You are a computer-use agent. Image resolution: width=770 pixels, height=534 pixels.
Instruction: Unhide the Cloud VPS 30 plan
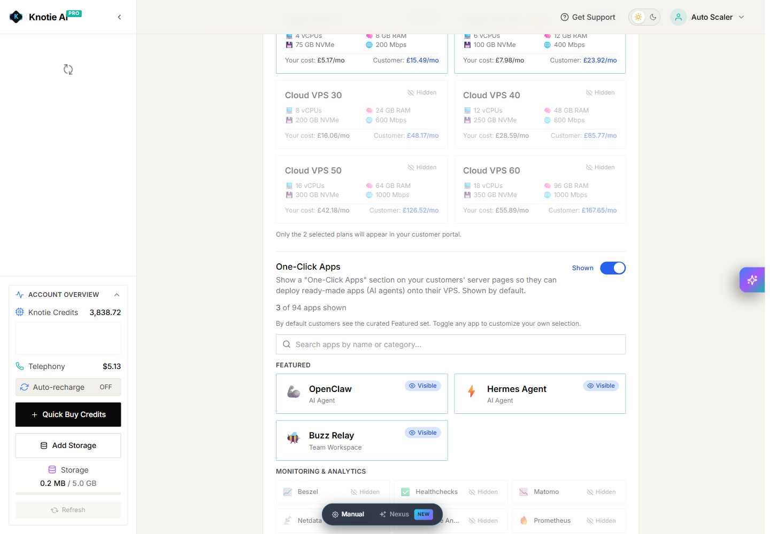[422, 92]
